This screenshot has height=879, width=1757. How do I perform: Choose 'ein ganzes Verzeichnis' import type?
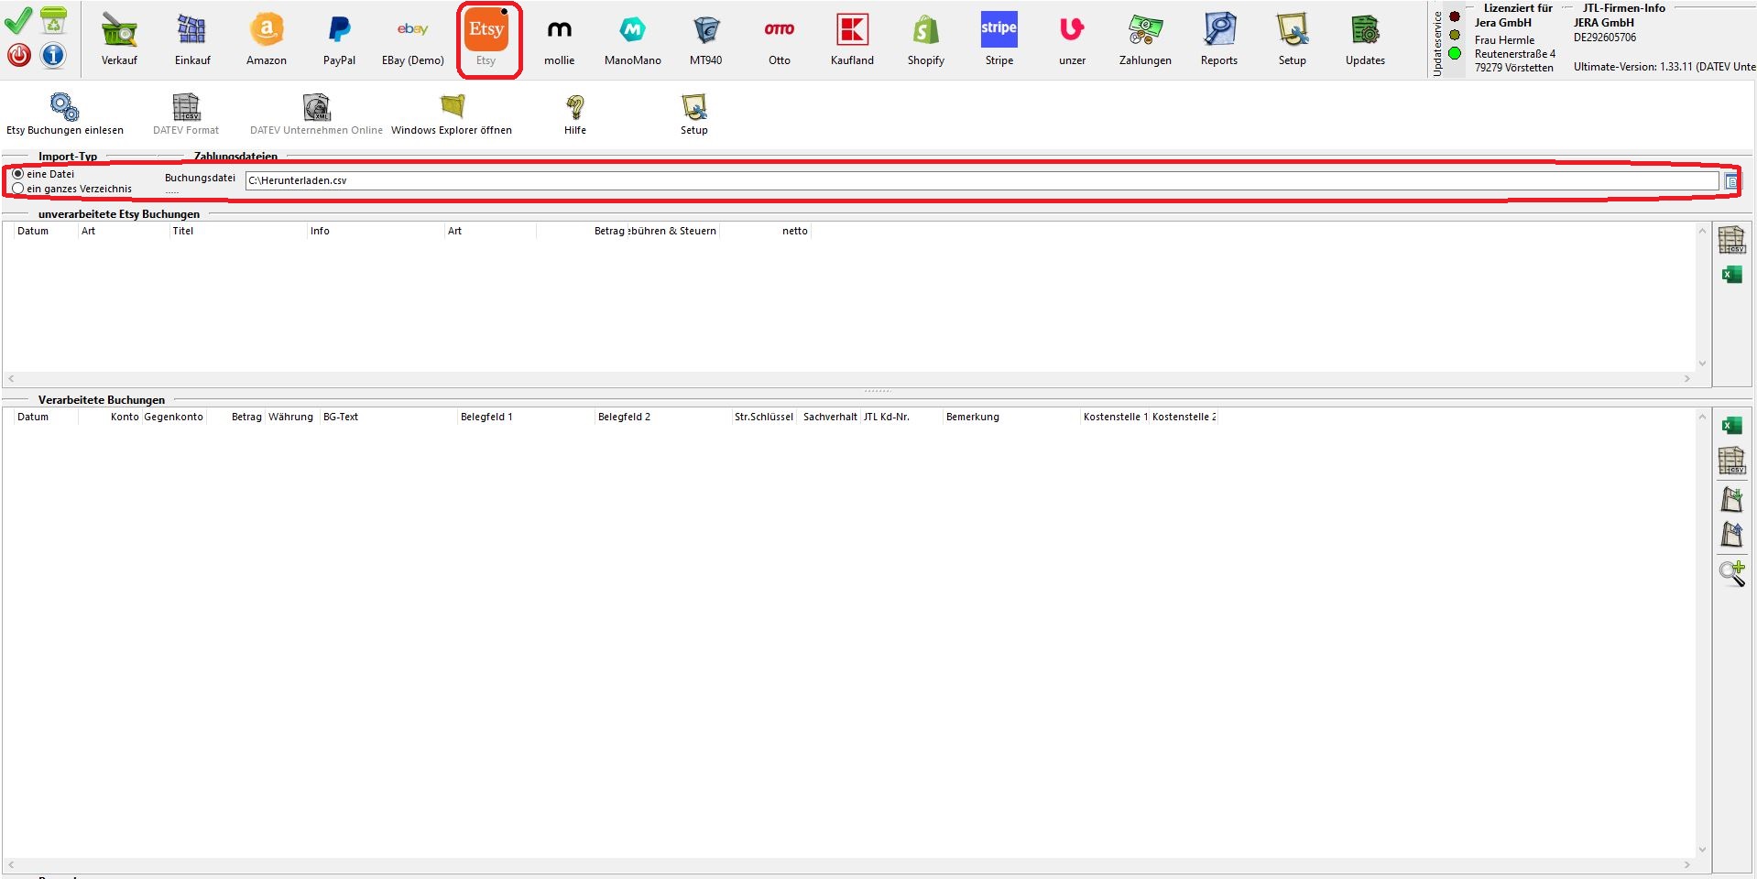18,189
